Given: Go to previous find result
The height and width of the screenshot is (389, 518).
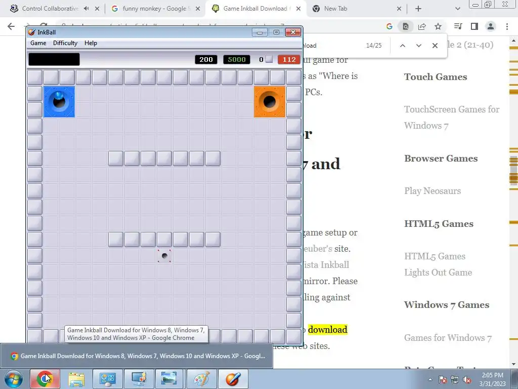Looking at the screenshot, I should (x=402, y=46).
